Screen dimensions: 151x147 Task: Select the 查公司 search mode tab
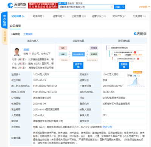(63, 3)
